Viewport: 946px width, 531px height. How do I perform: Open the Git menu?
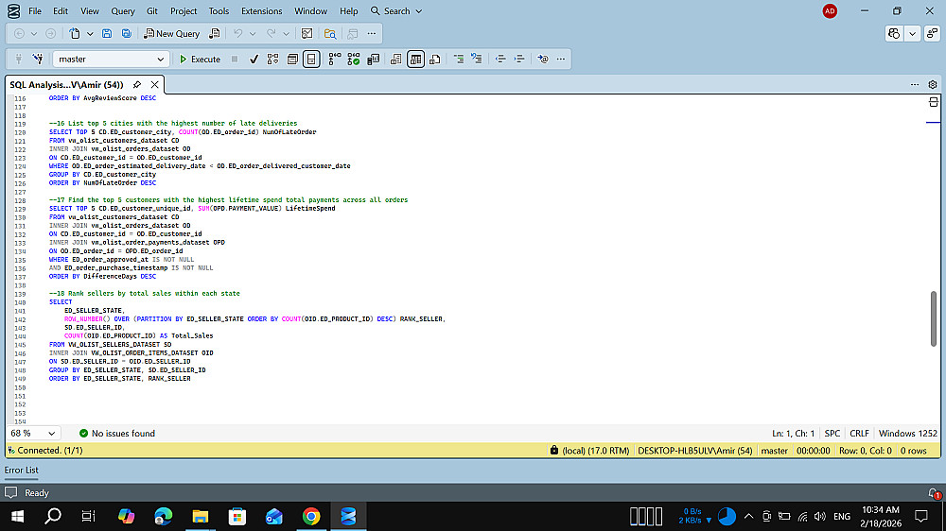pos(152,10)
